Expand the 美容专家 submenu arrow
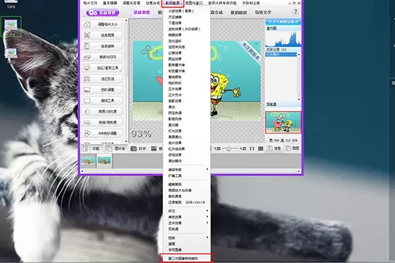Viewport: 395px width, 263px height. click(207, 169)
